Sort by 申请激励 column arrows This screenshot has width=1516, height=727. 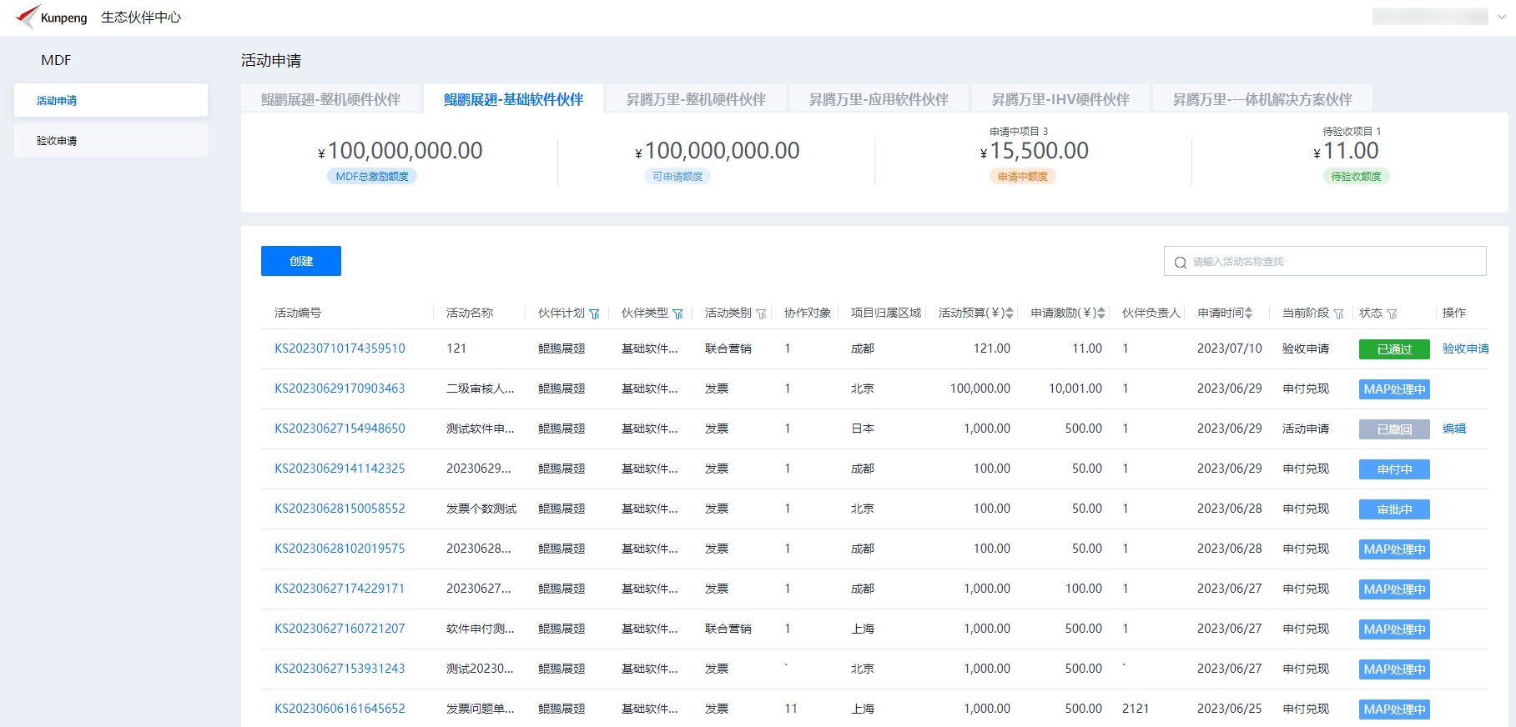click(x=1101, y=313)
